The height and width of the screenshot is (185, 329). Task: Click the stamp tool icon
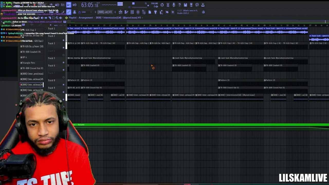point(74,12)
